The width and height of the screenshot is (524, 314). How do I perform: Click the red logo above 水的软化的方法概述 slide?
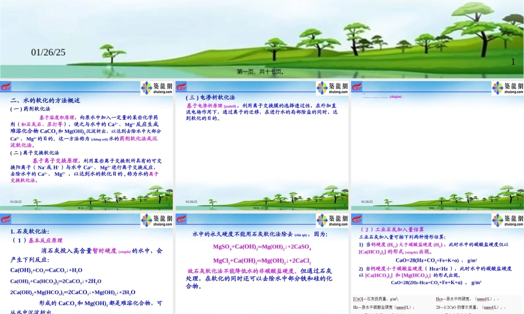[x=6, y=87]
